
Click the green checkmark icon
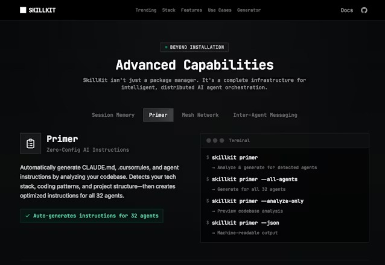click(x=28, y=216)
